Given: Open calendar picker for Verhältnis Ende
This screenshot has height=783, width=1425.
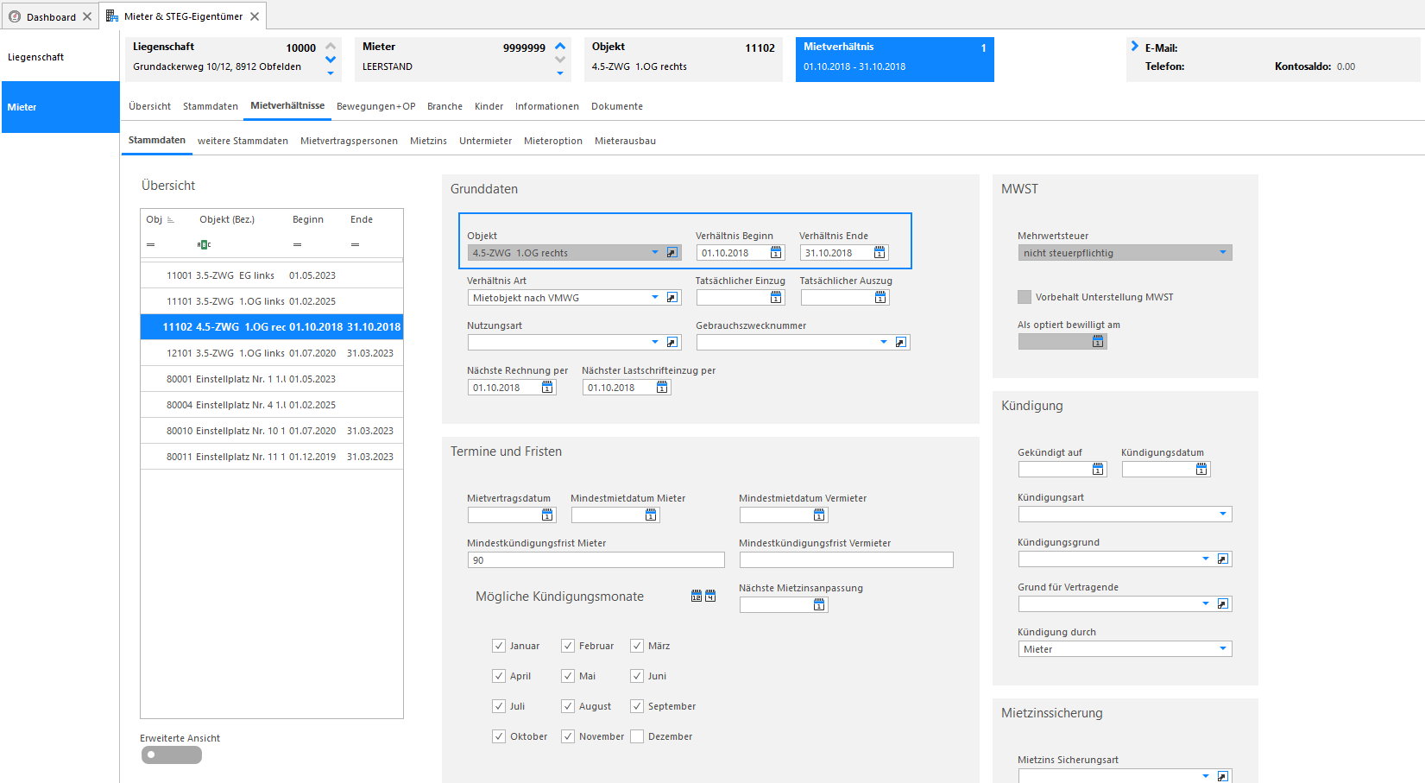Looking at the screenshot, I should click(x=880, y=253).
